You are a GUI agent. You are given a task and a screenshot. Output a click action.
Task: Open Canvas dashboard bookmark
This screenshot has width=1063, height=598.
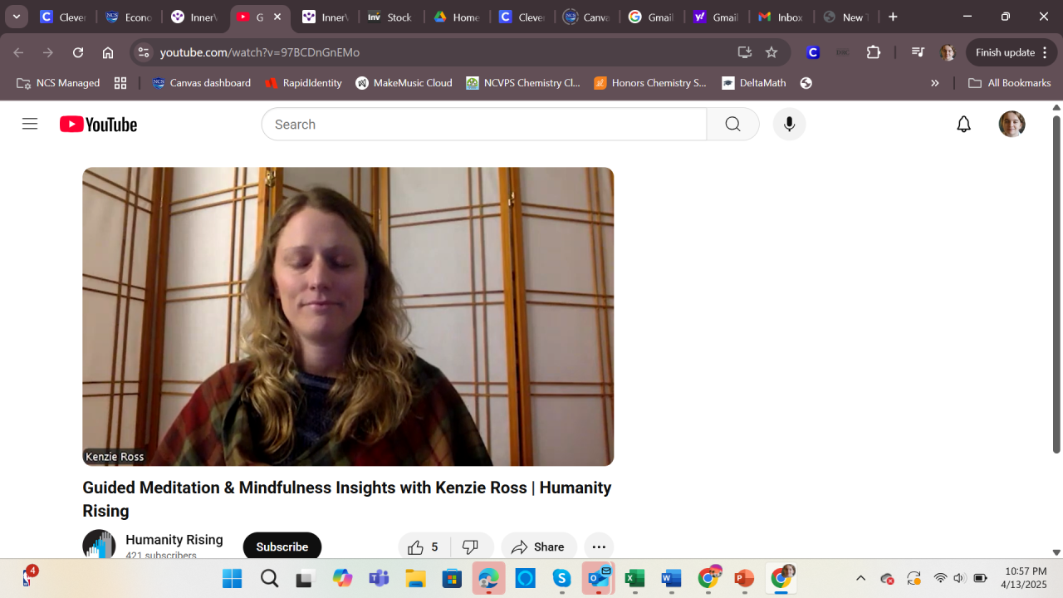(x=202, y=83)
